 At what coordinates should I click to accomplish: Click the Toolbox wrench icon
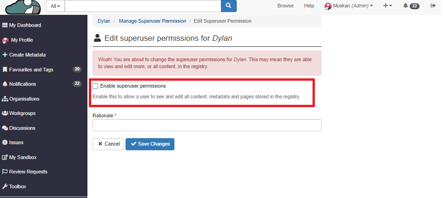pyautogui.click(x=5, y=186)
